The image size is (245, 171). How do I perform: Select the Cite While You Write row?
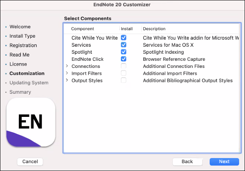pos(151,38)
